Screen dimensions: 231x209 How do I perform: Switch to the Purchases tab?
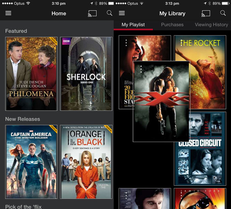[172, 25]
